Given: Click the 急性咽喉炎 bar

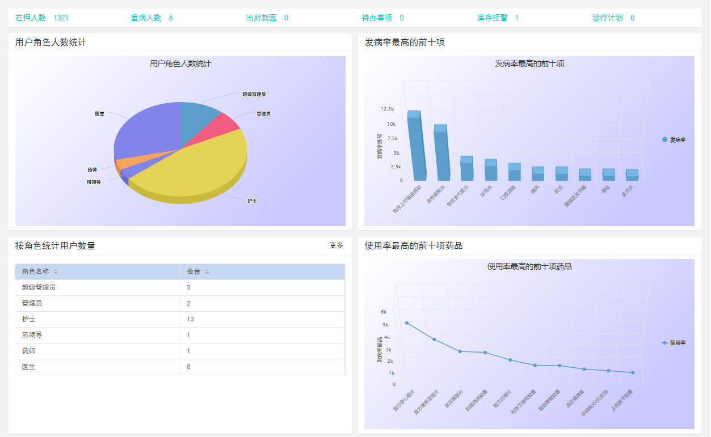Looking at the screenshot, I should click(x=441, y=153).
